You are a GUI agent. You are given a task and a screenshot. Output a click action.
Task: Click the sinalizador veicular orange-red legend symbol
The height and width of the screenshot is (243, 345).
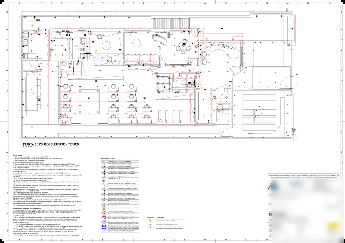[x=103, y=214]
